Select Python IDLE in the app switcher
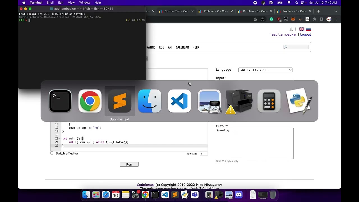The width and height of the screenshot is (359, 202). coord(299,101)
